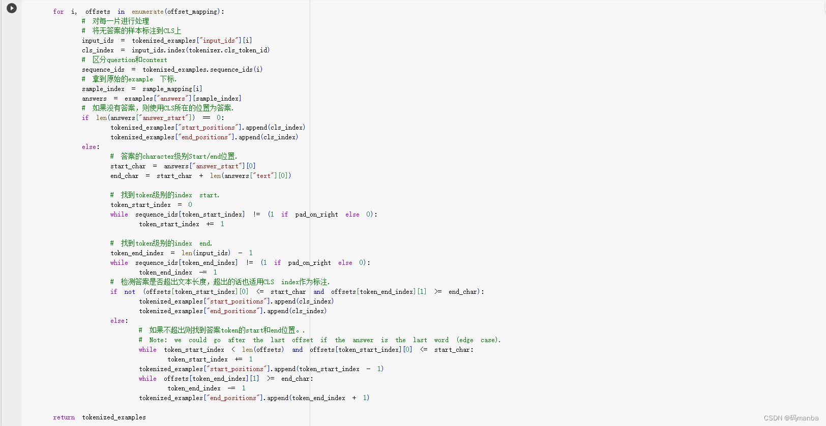Click the comment '# 找到token级别的index start.'
The height and width of the screenshot is (426, 826).
165,195
